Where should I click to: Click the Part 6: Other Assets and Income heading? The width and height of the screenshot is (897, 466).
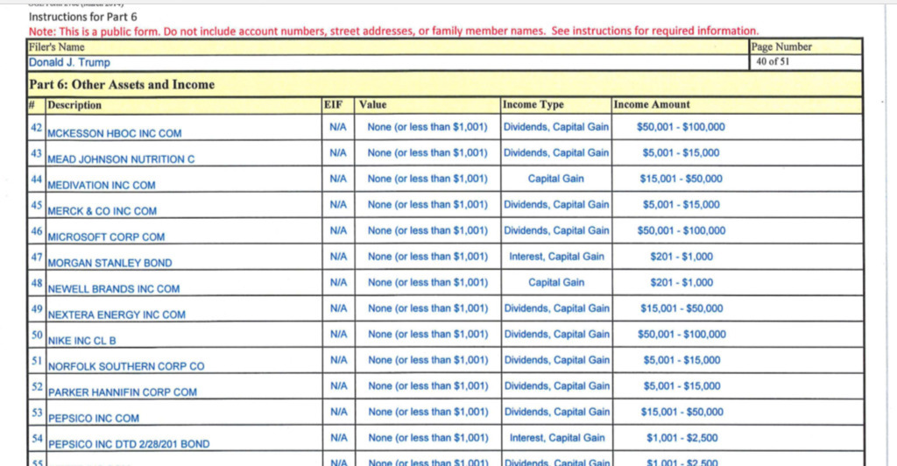tap(122, 85)
